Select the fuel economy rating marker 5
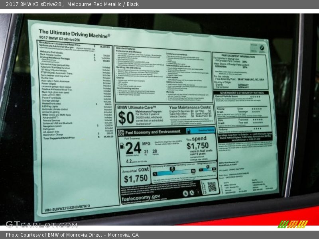The image size is (319, 239). [172, 169]
